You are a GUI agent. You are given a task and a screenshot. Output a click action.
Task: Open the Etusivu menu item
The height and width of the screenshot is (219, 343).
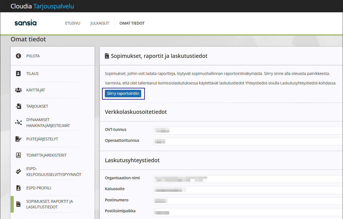[x=73, y=23]
